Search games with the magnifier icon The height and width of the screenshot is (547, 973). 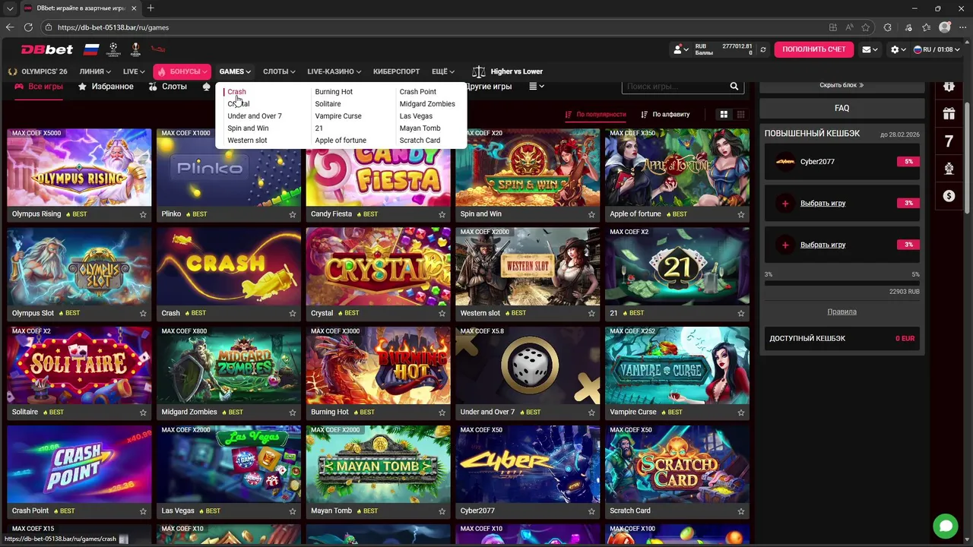734,87
